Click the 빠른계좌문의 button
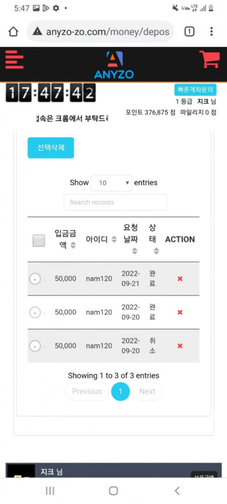Screen dimensions: 227x504 [x=196, y=90]
